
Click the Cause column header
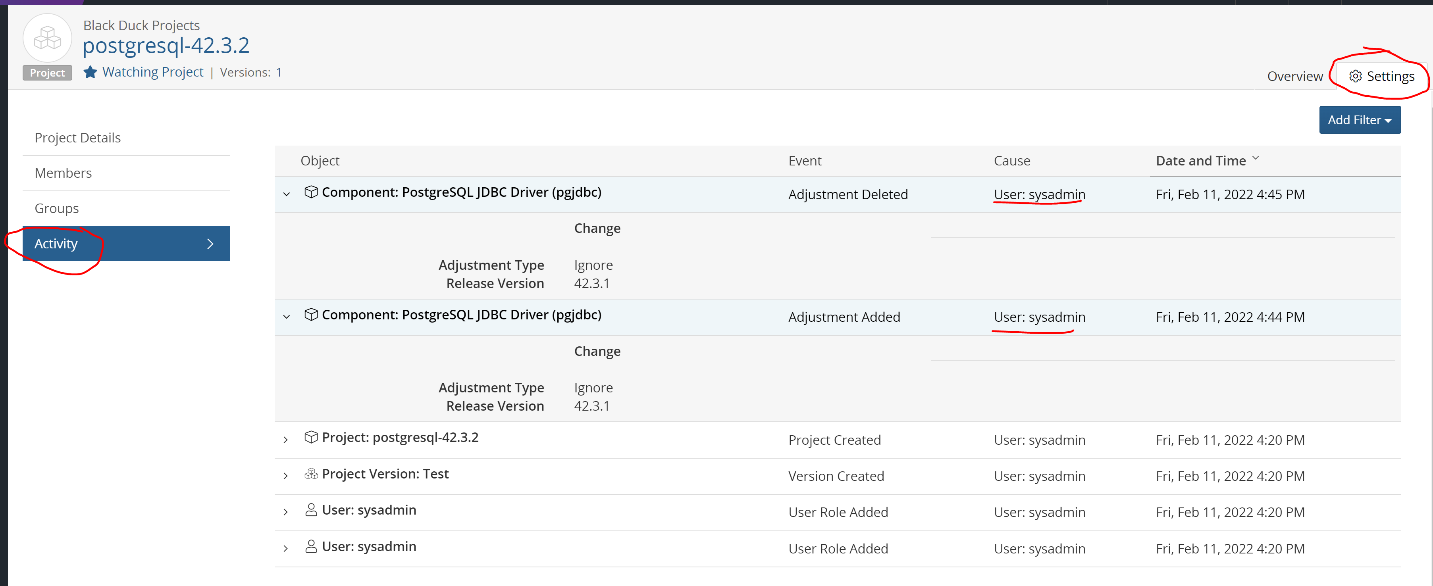pos(1012,161)
